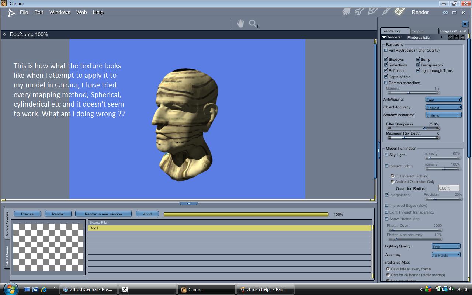
Task: Click Render in new window button
Action: pos(103,214)
